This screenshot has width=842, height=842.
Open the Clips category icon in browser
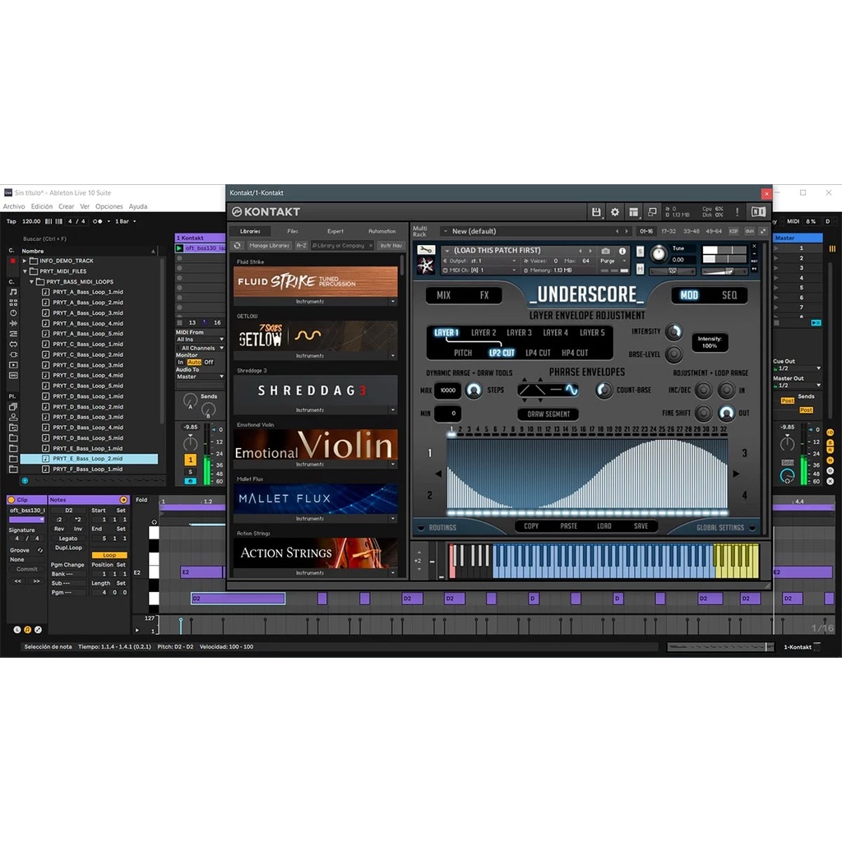pos(13,364)
